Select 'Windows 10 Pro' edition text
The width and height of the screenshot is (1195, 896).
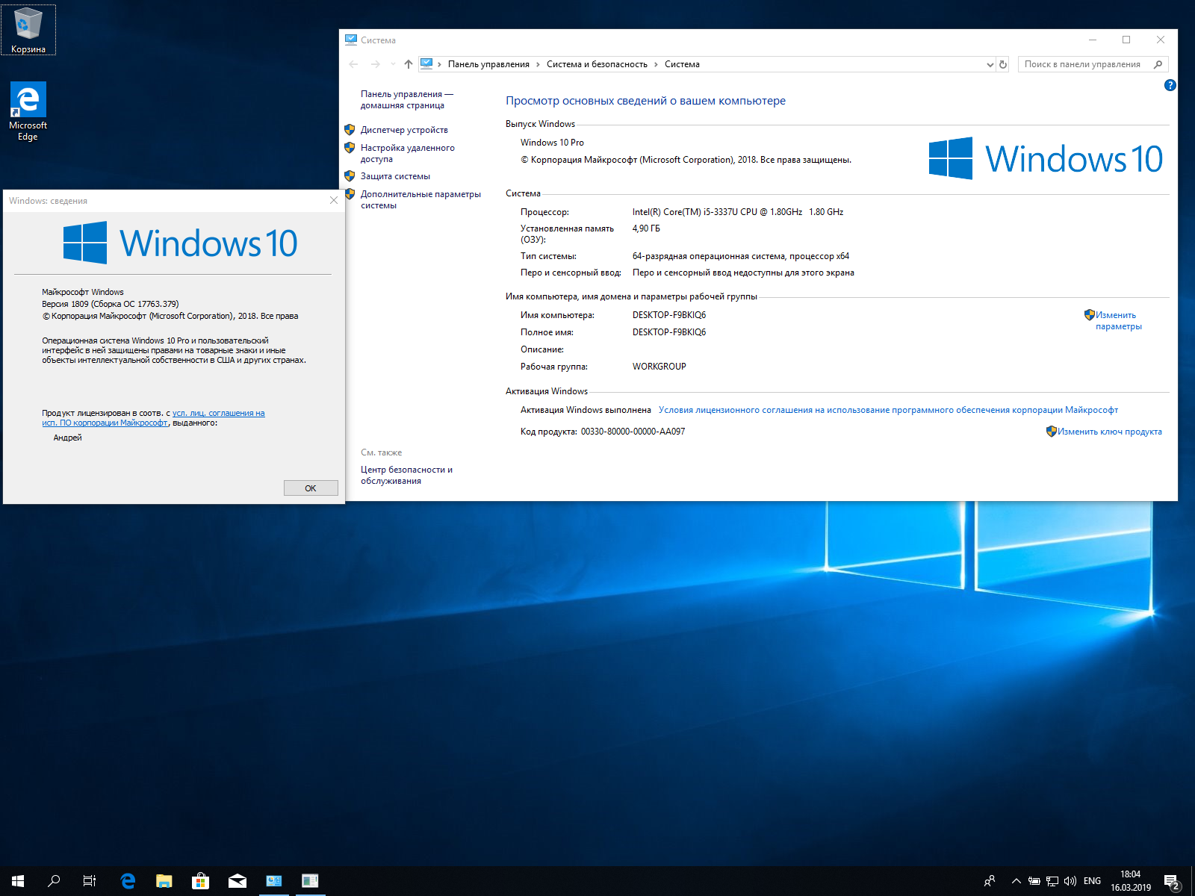click(552, 143)
